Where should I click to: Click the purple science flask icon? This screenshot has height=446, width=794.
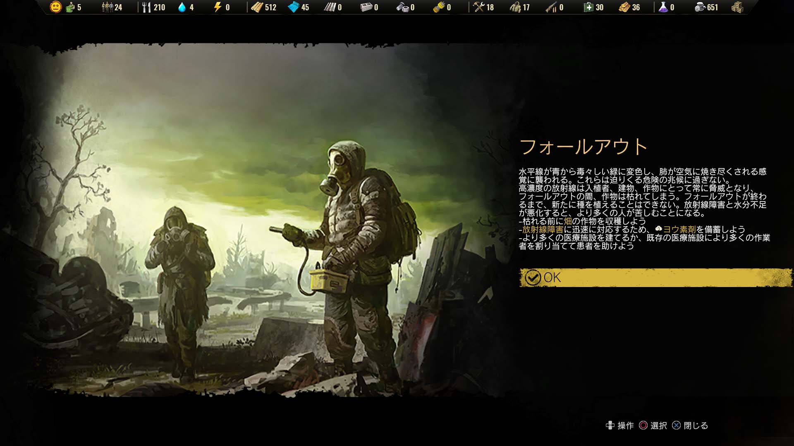663,7
